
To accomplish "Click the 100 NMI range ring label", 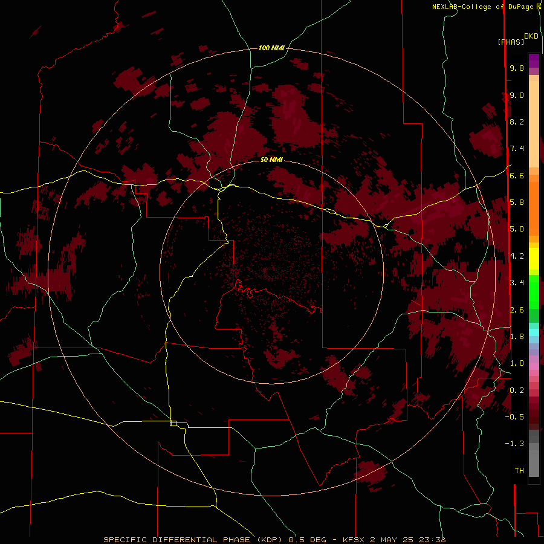I will click(271, 48).
